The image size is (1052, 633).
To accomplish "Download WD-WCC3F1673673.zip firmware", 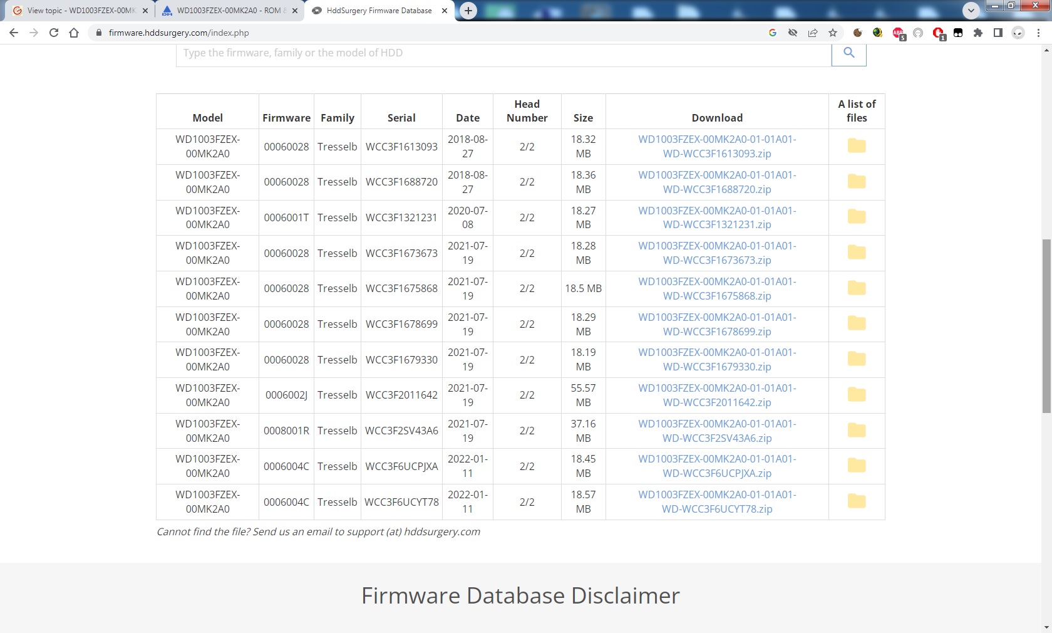I will click(717, 253).
